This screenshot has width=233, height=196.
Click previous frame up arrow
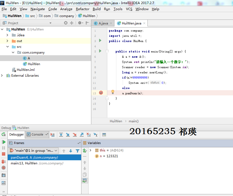click(64, 151)
